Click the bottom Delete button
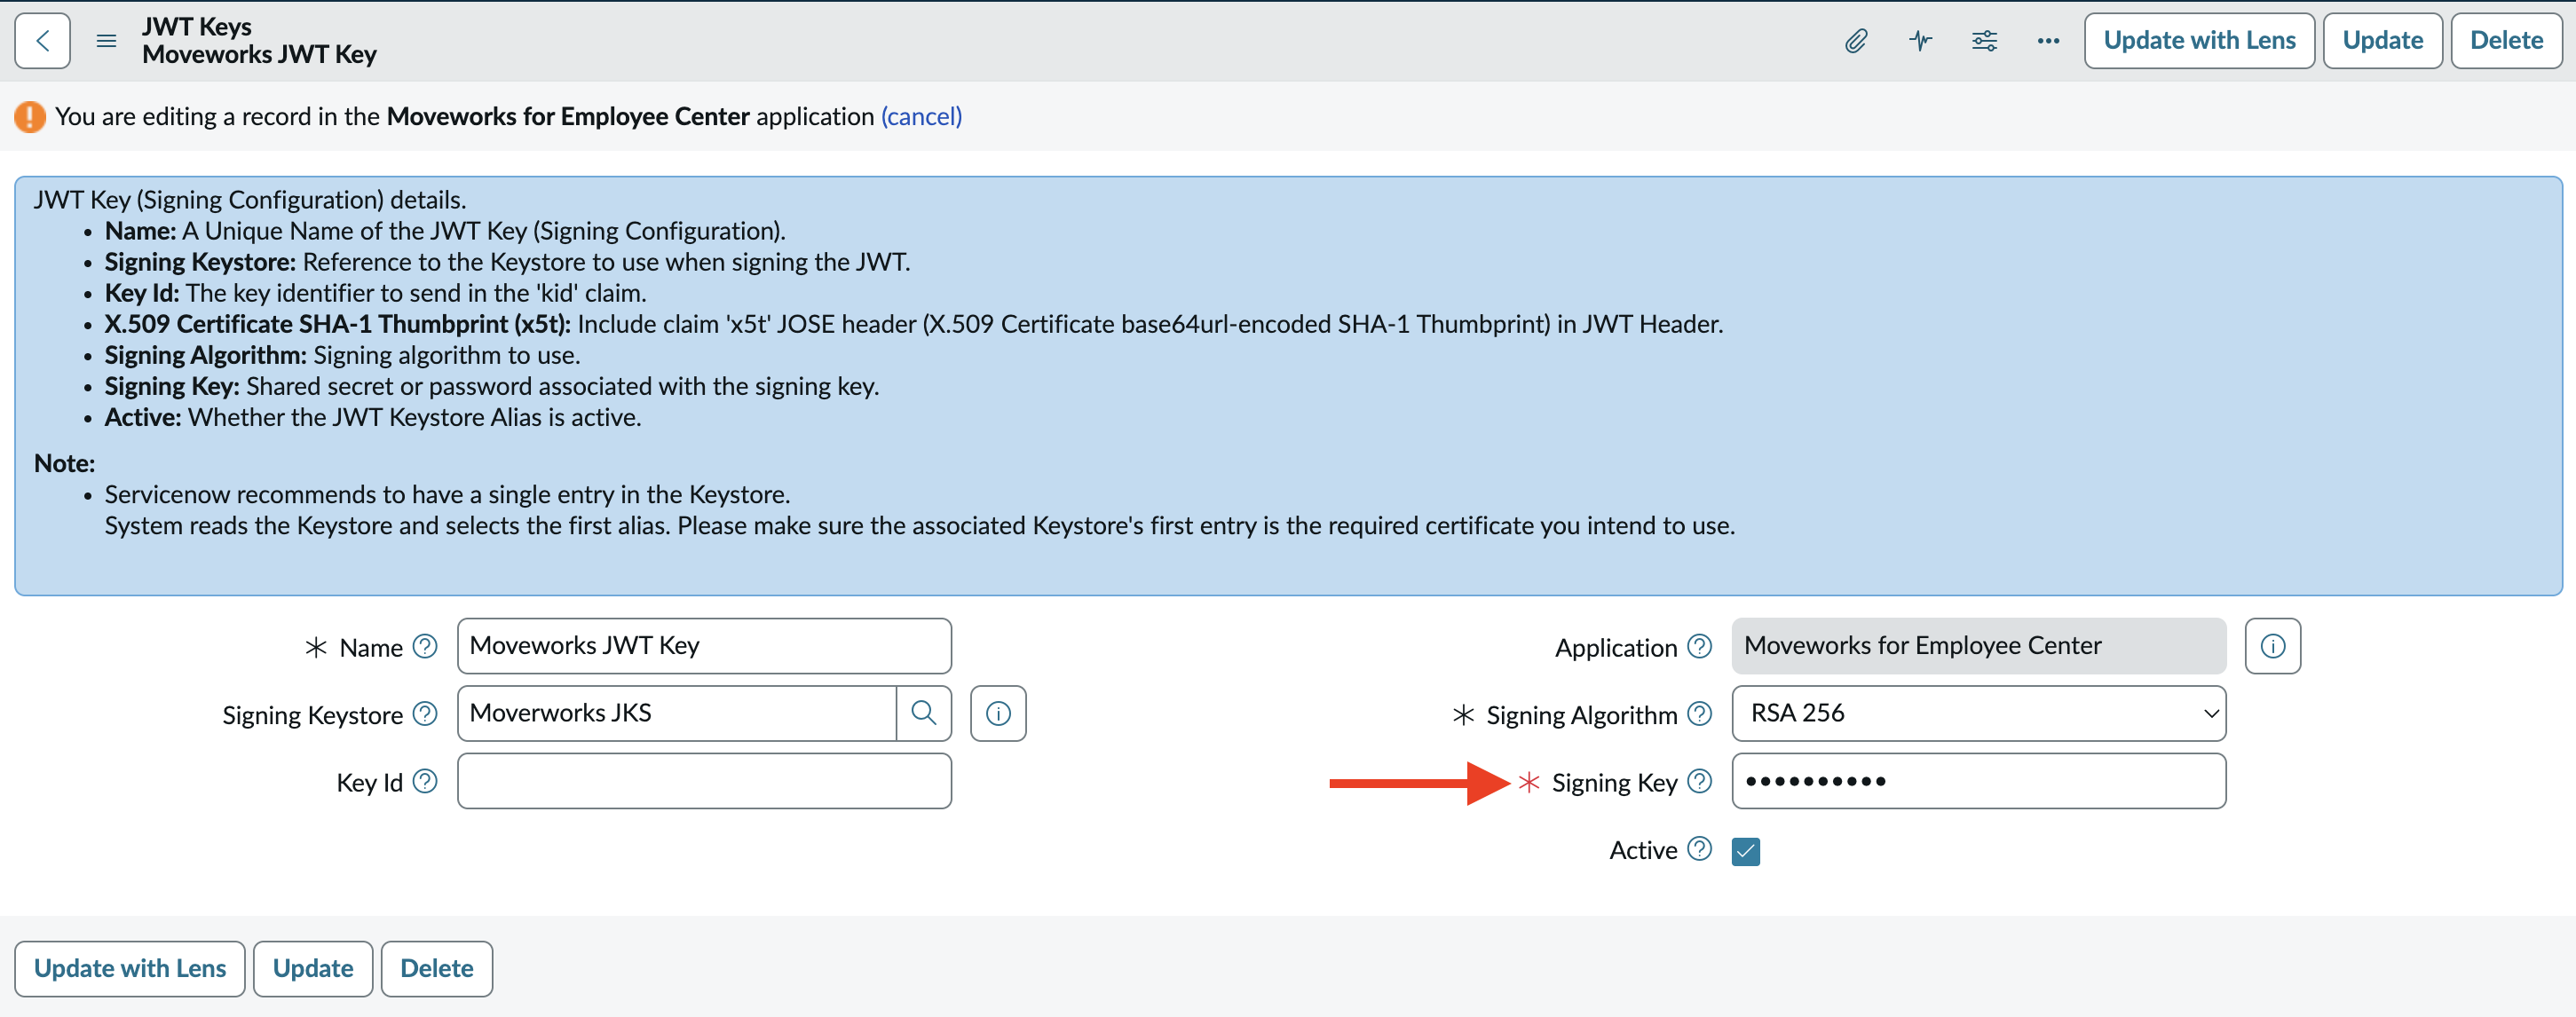2576x1017 pixels. (437, 969)
